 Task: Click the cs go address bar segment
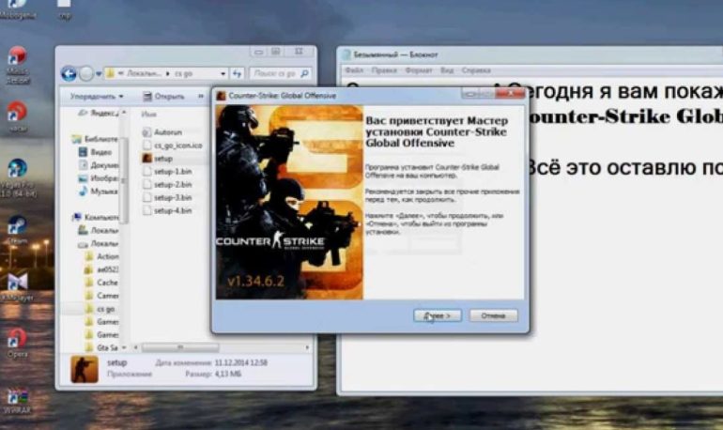click(183, 74)
